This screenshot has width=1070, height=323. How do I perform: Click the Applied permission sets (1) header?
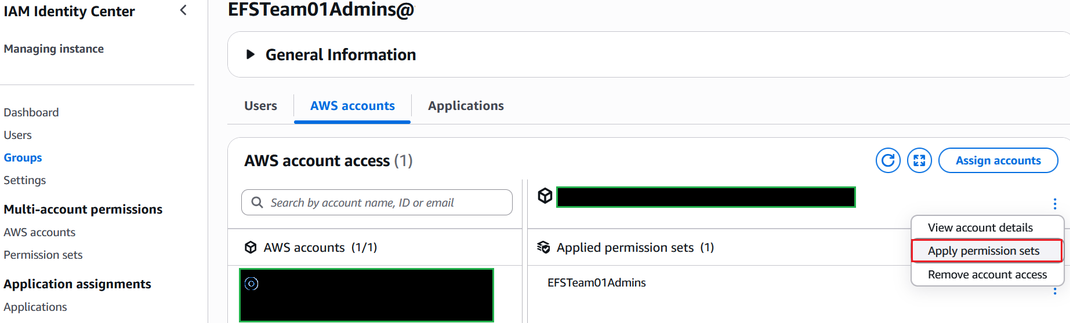pos(635,247)
